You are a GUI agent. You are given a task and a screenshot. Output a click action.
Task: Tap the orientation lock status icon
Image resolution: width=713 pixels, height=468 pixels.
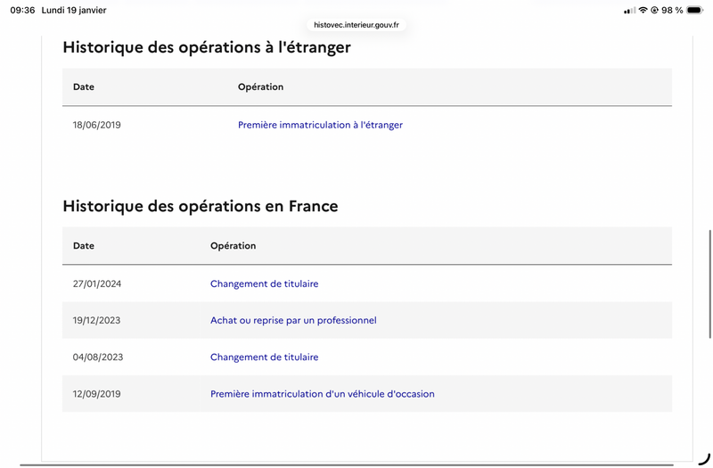point(655,10)
